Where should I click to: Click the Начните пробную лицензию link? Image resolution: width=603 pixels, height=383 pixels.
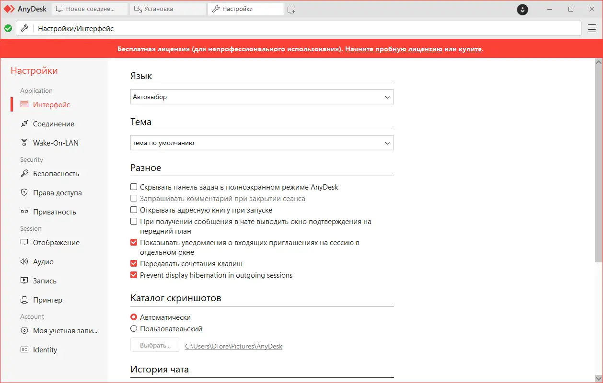point(394,49)
